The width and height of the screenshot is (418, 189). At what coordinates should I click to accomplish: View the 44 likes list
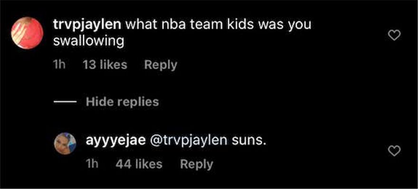[139, 164]
